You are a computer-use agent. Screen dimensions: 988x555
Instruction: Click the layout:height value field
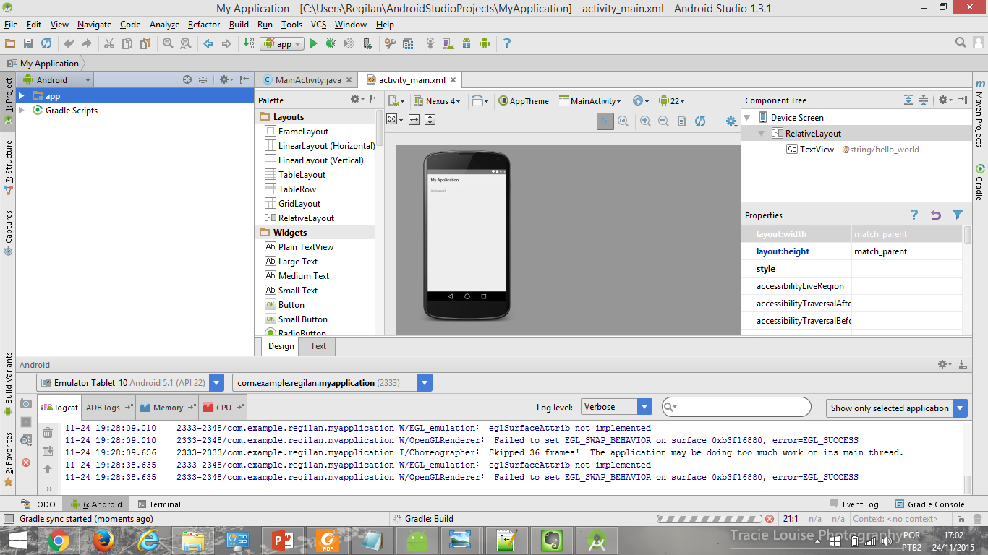[x=907, y=251]
